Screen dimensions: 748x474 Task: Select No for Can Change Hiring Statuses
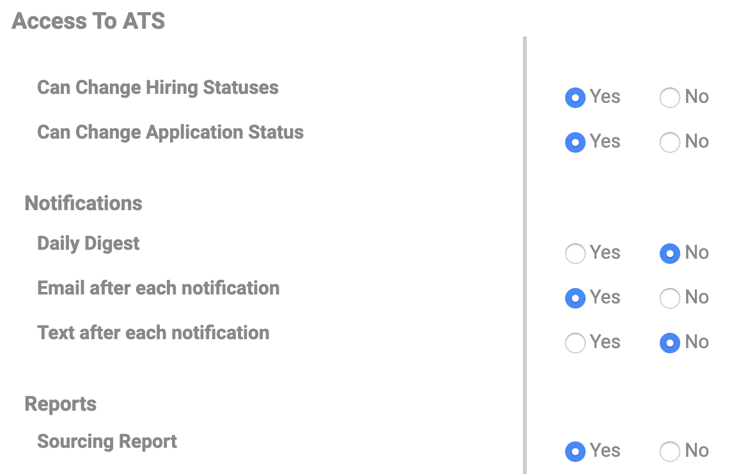[669, 98]
